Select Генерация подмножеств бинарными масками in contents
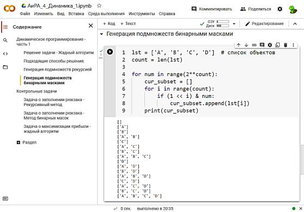304x212 pixels. point(48,80)
